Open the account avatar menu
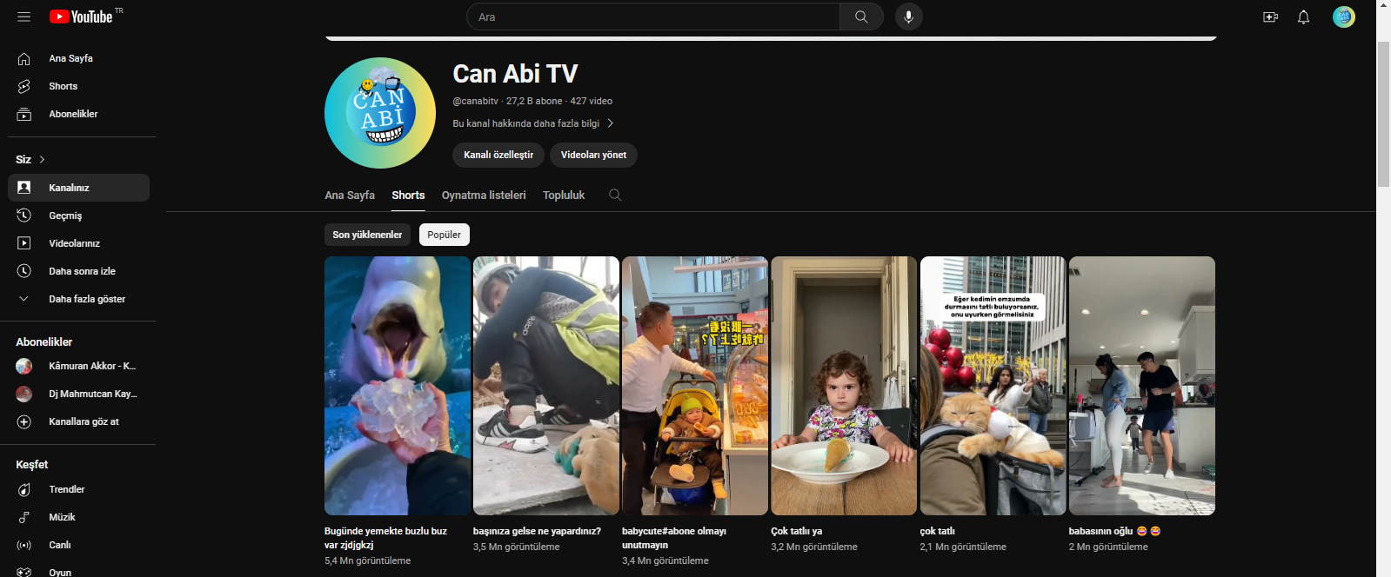The width and height of the screenshot is (1391, 577). (1343, 17)
